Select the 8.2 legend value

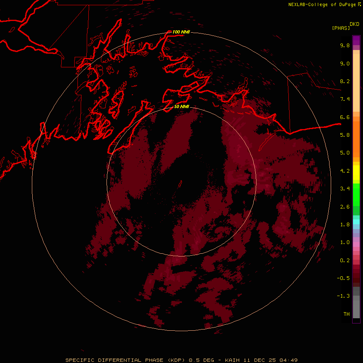click(345, 81)
